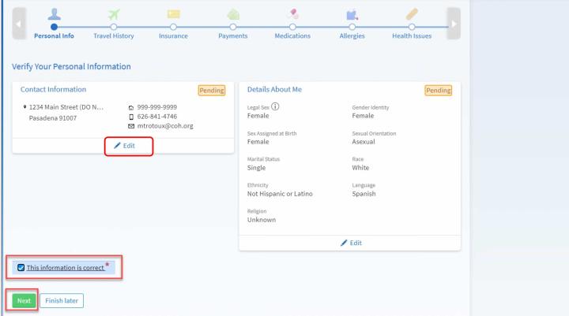Click phone number 999-999-9999
The width and height of the screenshot is (569, 316).
[157, 107]
